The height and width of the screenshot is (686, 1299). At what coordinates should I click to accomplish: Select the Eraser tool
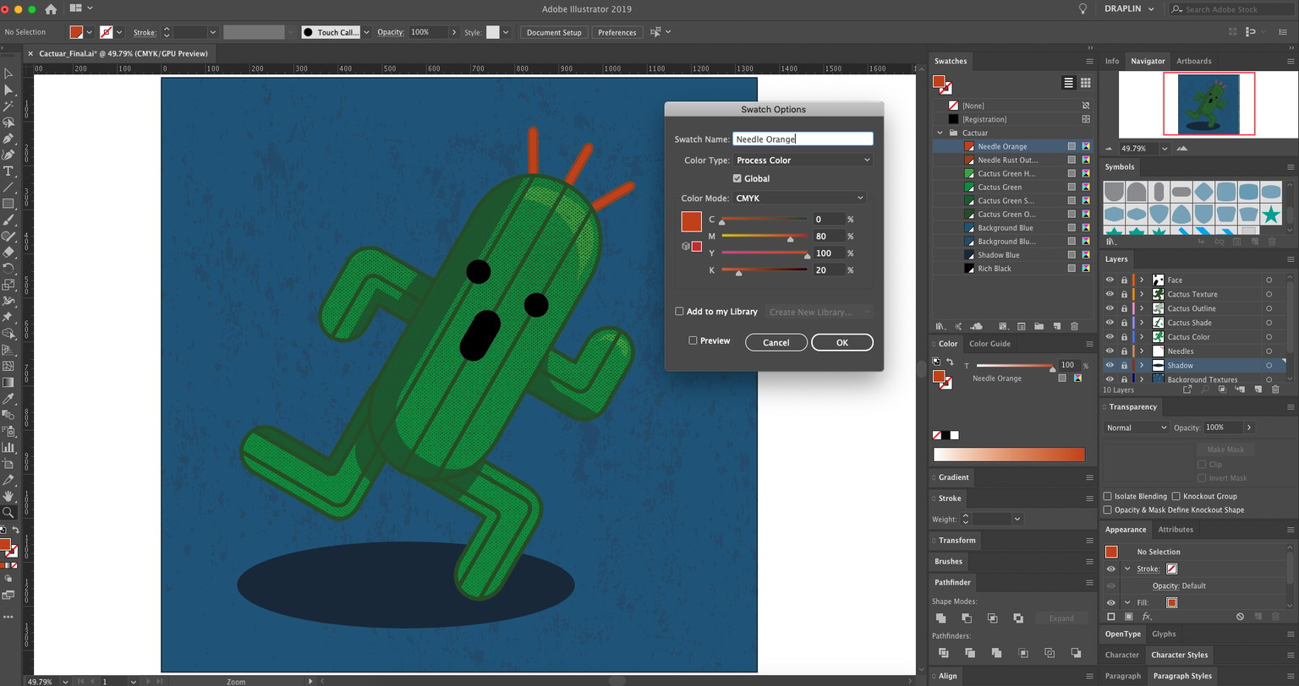[8, 253]
